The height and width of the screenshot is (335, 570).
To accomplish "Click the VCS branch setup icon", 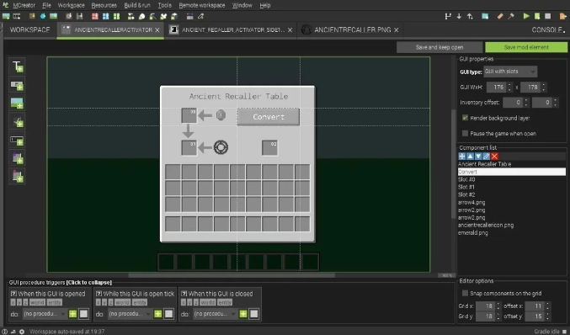I will click(x=448, y=16).
